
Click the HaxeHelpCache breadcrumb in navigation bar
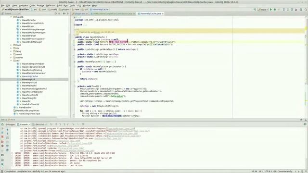(99, 10)
